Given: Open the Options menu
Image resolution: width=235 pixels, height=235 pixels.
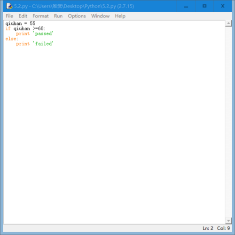Looking at the screenshot, I should [77, 16].
